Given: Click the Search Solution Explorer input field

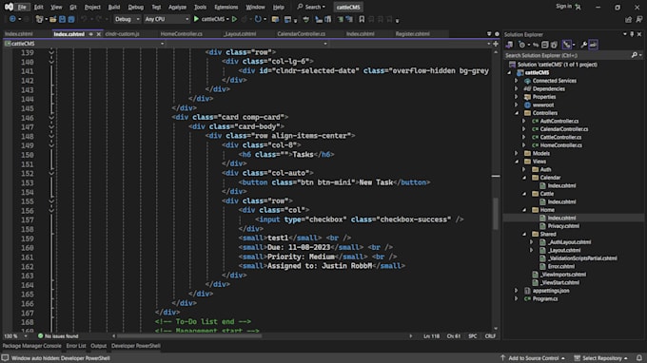Looking at the screenshot, I should click(x=567, y=55).
